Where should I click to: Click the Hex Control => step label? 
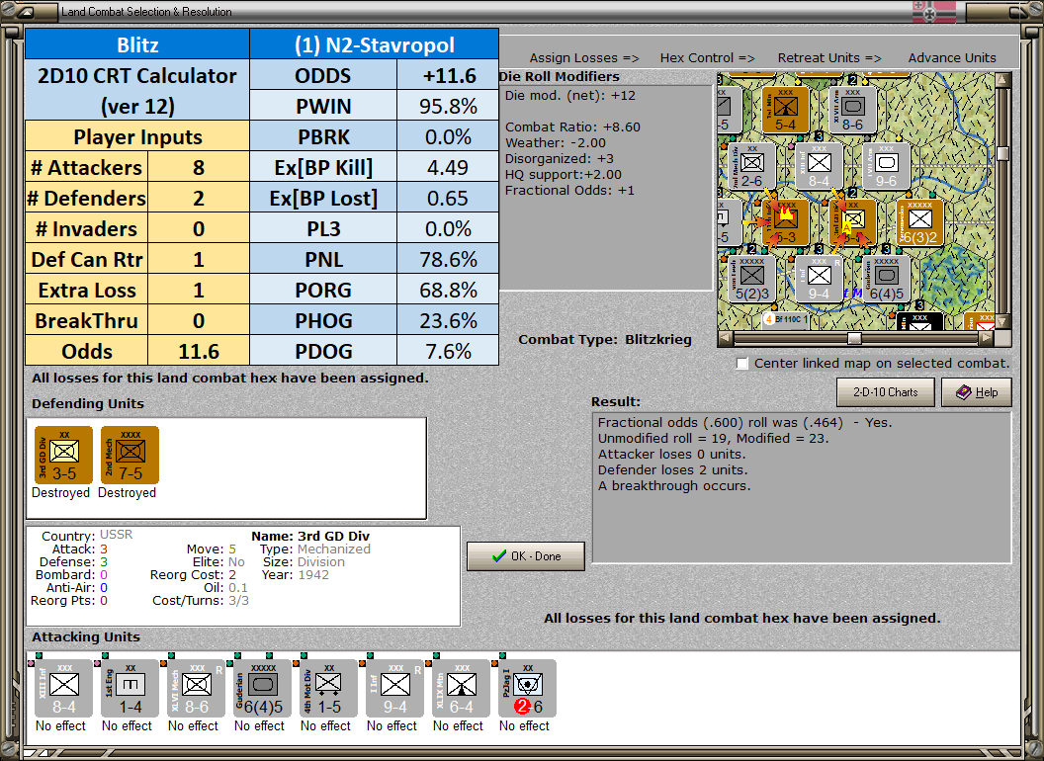[707, 58]
